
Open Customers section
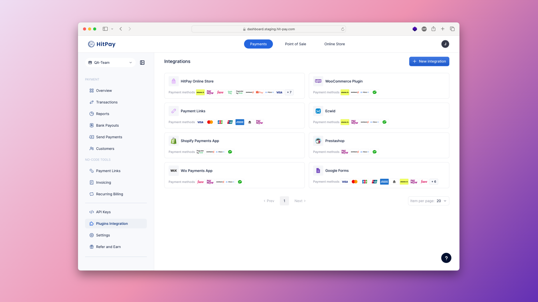point(116,149)
